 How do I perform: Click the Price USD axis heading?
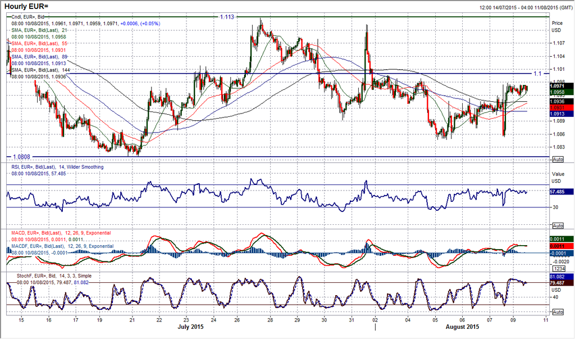tap(557, 26)
